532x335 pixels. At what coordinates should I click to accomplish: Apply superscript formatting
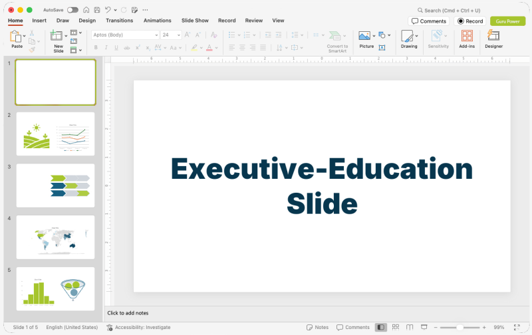[138, 48]
